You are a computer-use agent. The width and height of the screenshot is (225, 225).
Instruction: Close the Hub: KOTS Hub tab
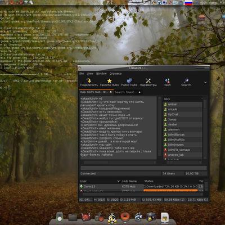[x=111, y=92]
